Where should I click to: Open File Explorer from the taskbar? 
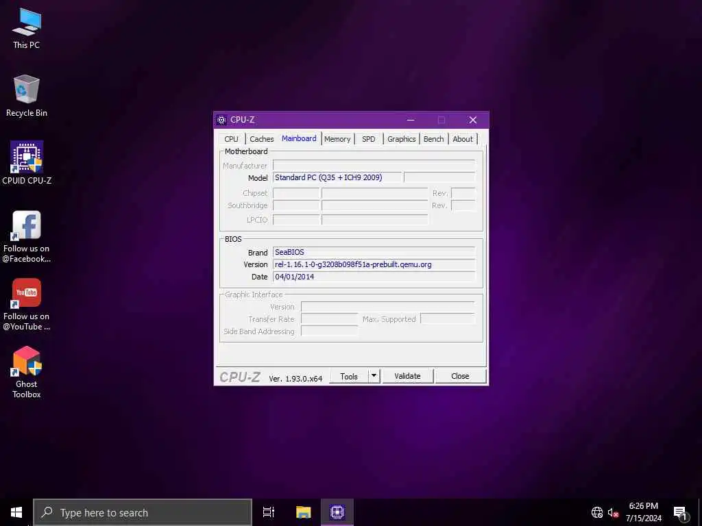point(303,512)
